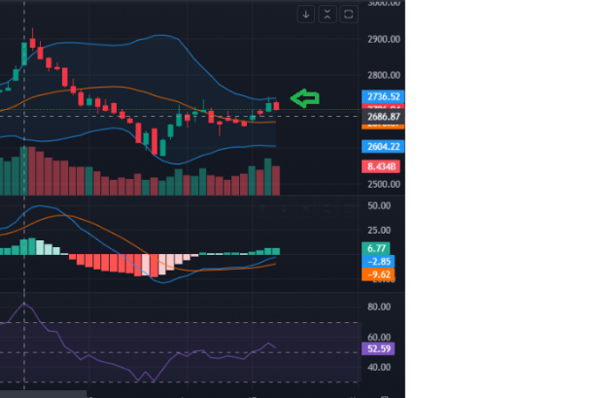Click the green arrow annotation on chart
Viewport: 589px width, 398px height.
pyautogui.click(x=306, y=98)
